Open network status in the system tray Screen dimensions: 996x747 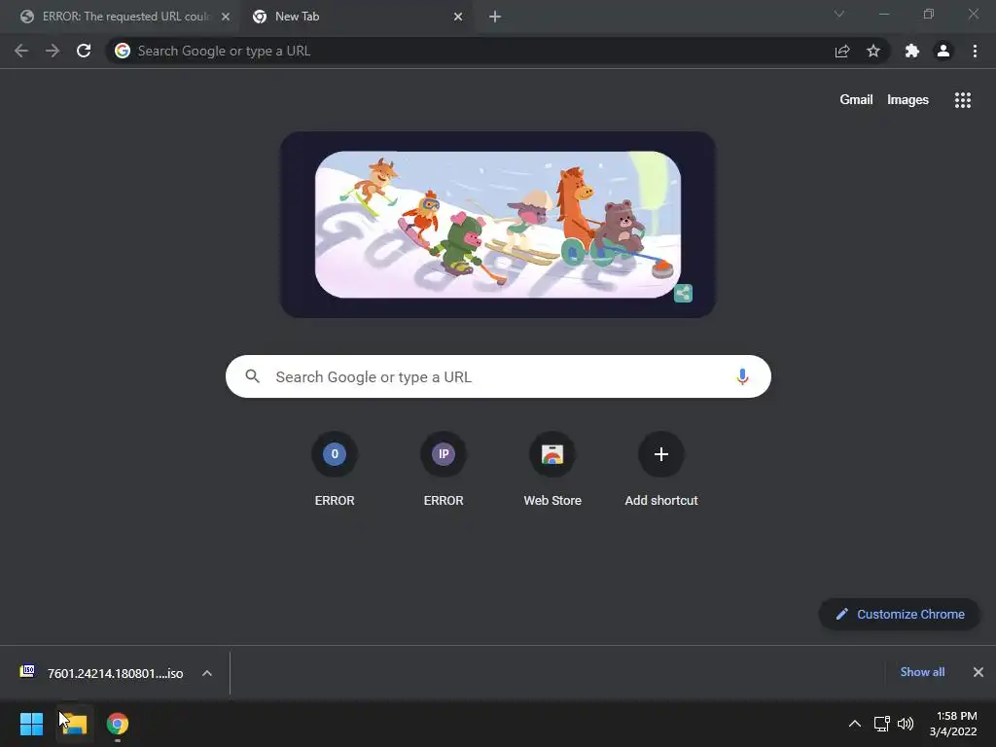(x=881, y=724)
